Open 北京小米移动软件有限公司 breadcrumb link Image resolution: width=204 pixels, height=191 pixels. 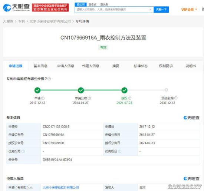pos(50,22)
